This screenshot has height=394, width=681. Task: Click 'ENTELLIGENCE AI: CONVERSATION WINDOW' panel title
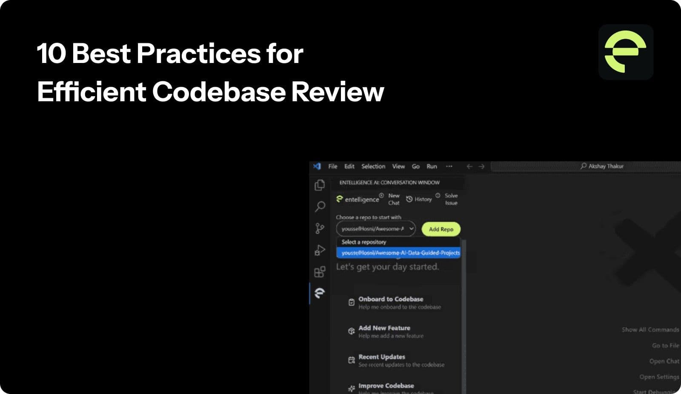pos(389,183)
